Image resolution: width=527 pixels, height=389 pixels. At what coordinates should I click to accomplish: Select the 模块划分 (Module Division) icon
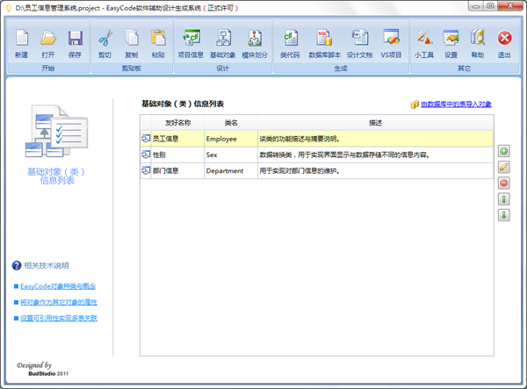coord(254,42)
